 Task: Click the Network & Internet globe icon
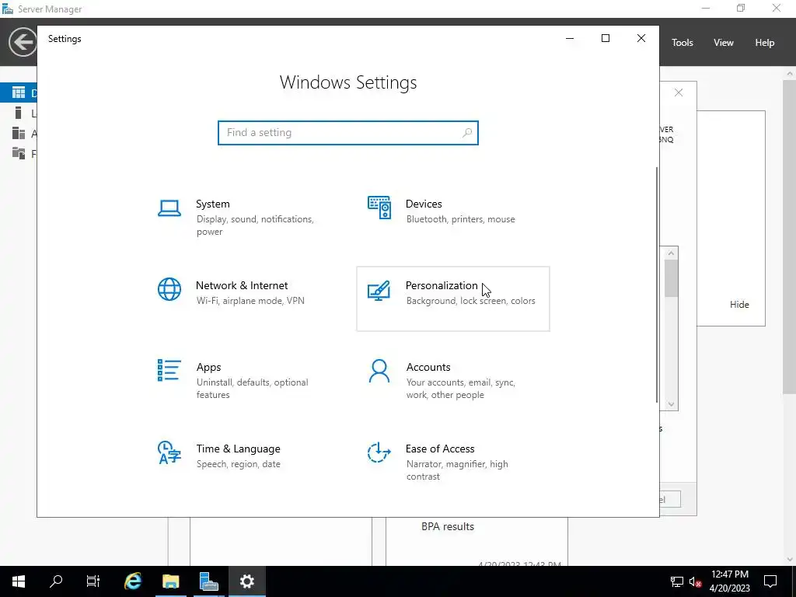(169, 289)
